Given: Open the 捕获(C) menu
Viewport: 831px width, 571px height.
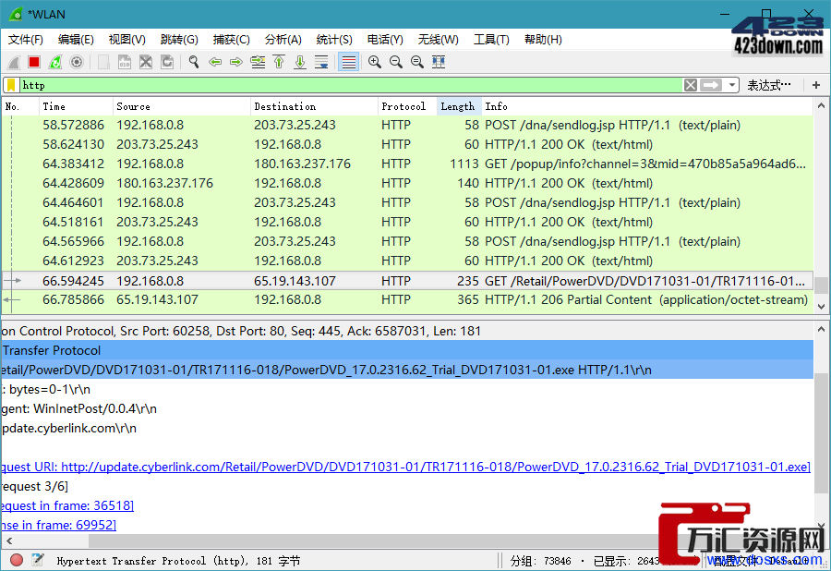Looking at the screenshot, I should tap(231, 40).
